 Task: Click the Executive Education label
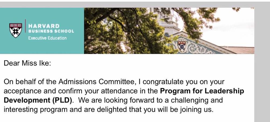47,38
